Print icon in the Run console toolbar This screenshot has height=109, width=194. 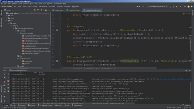[8, 88]
